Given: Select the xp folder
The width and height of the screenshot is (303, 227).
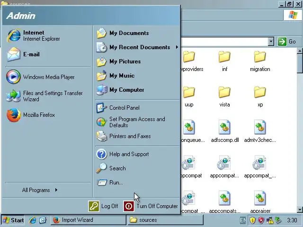Looking at the screenshot, I should tap(260, 96).
